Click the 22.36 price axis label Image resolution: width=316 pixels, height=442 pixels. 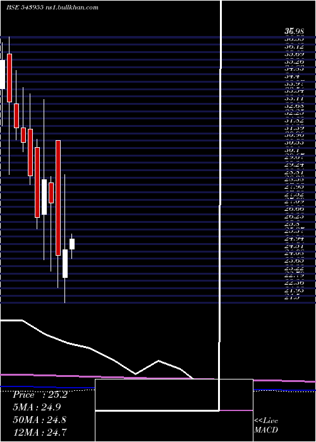point(294,283)
